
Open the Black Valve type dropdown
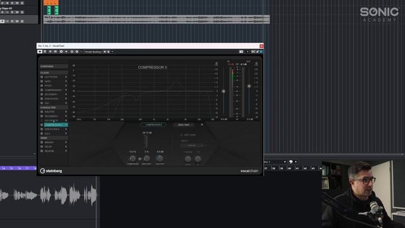tap(185, 125)
